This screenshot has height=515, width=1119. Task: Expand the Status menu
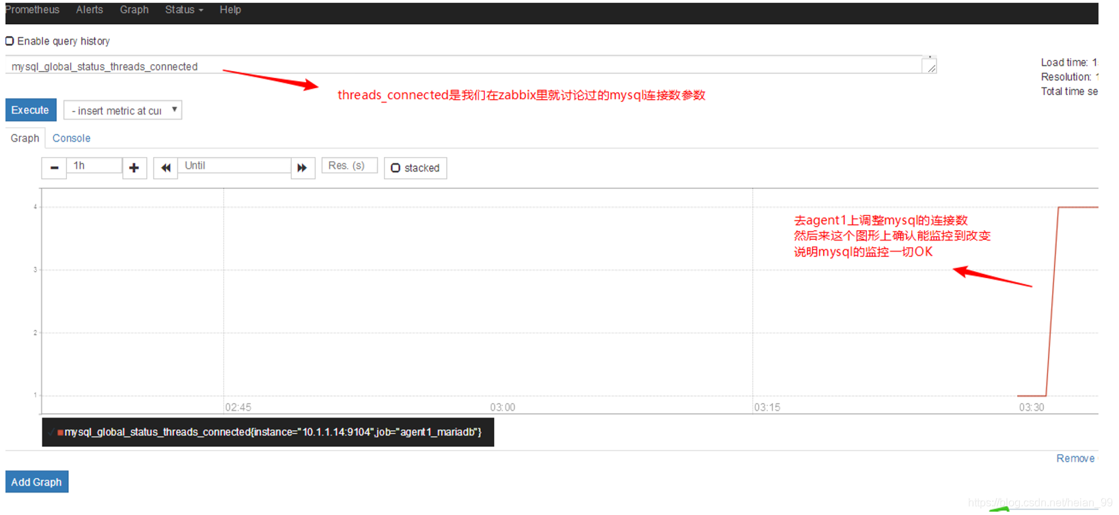pyautogui.click(x=184, y=10)
